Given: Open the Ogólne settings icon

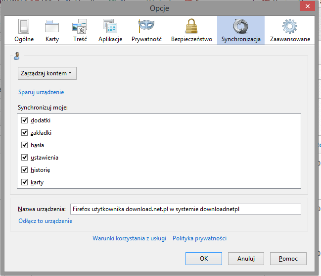Looking at the screenshot, I should [x=24, y=26].
